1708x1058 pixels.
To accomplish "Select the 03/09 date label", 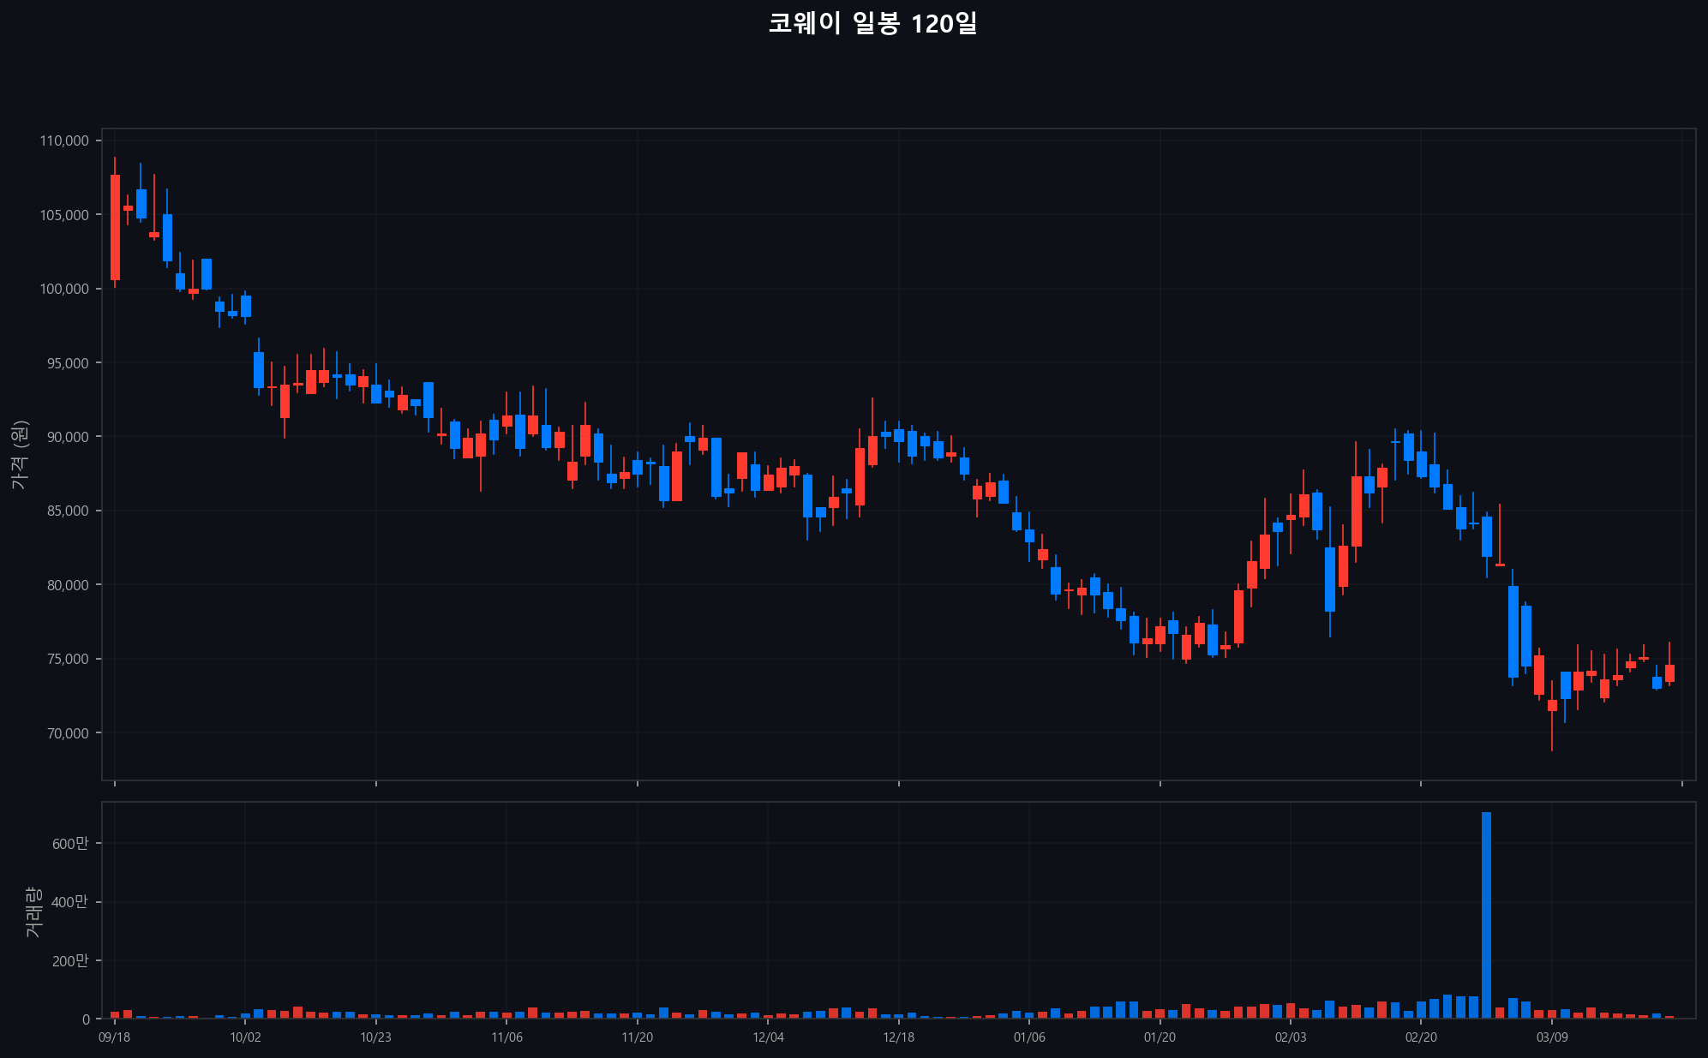I will [x=1552, y=1038].
